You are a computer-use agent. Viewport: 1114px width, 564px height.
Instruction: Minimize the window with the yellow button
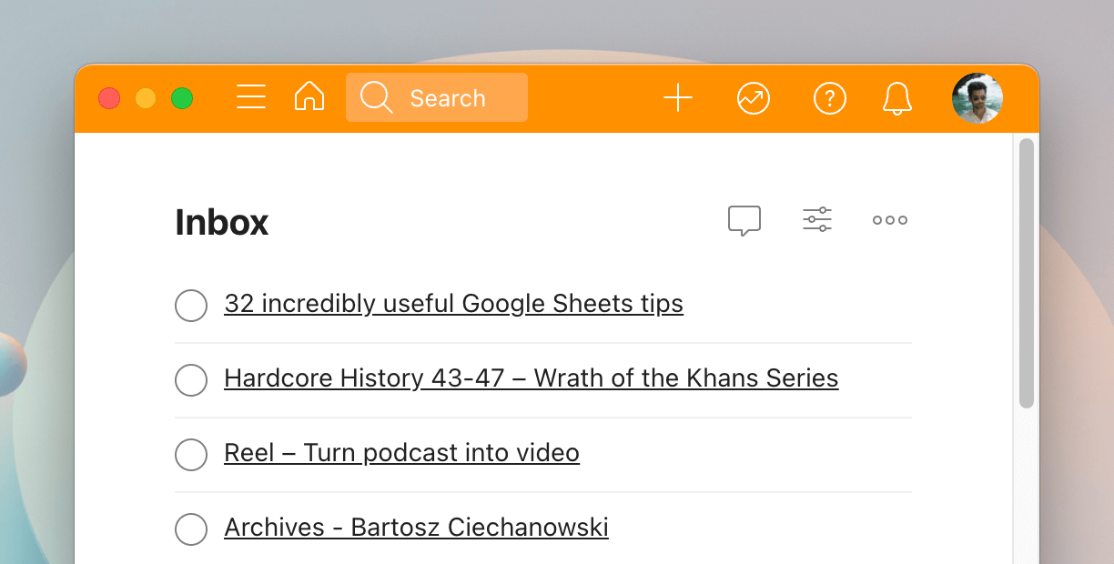pyautogui.click(x=146, y=98)
